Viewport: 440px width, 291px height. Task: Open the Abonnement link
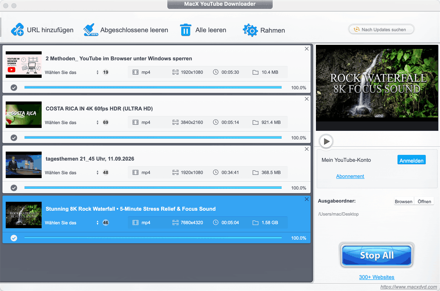(x=350, y=176)
